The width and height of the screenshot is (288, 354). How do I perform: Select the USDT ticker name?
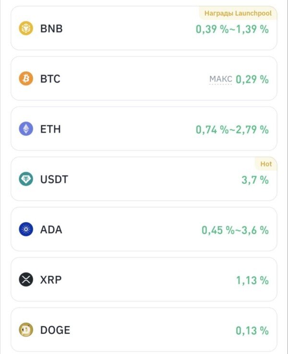(x=54, y=179)
